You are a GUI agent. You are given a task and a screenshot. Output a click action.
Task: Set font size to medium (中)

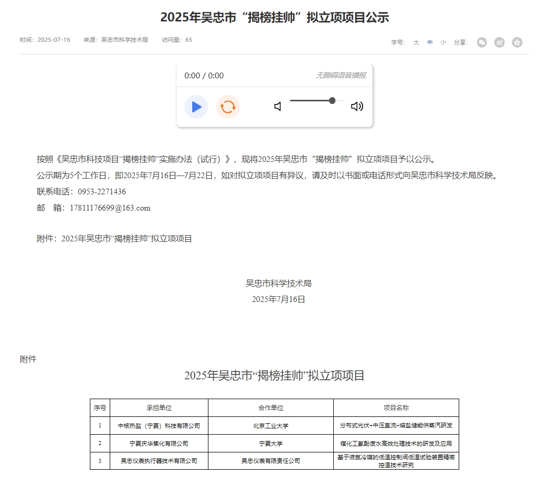coord(430,42)
